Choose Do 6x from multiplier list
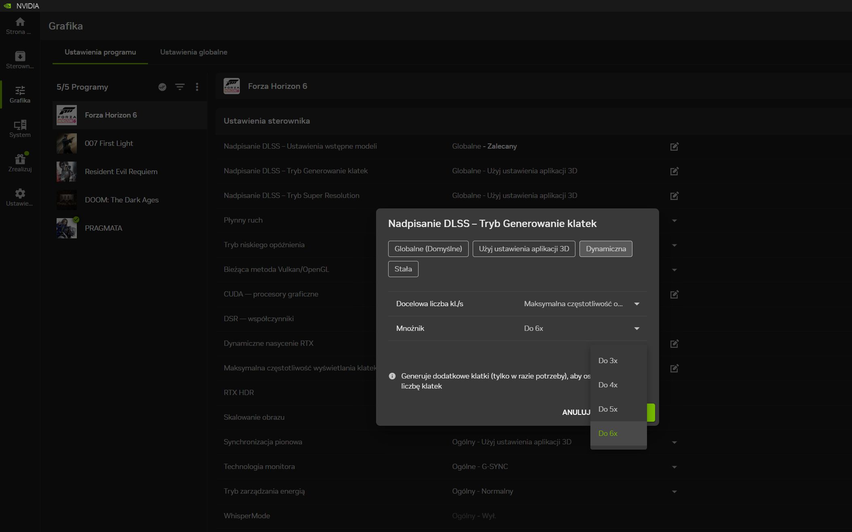Viewport: 852px width, 532px height. 618,433
